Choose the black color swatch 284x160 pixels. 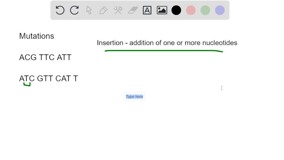tap(176, 10)
